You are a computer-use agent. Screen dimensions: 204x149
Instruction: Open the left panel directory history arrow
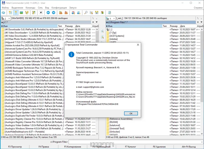click(x=97, y=22)
